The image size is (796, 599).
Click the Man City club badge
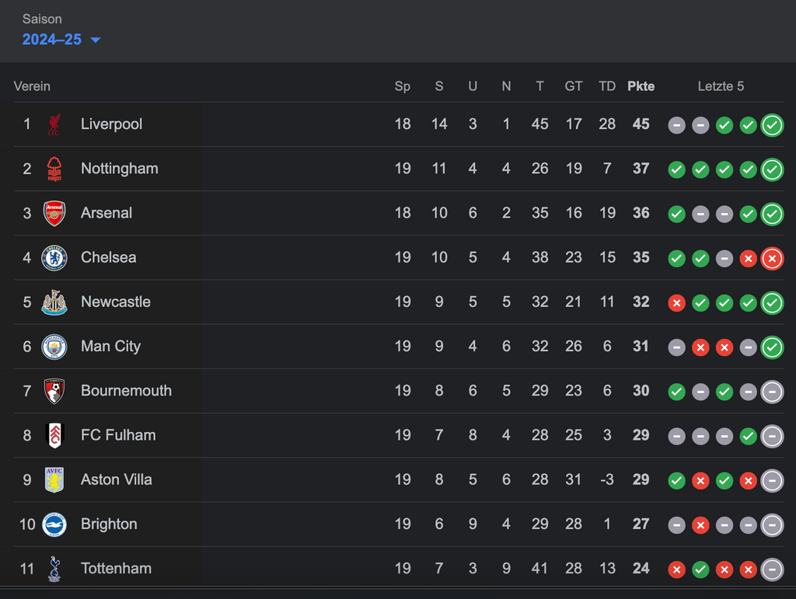point(54,346)
